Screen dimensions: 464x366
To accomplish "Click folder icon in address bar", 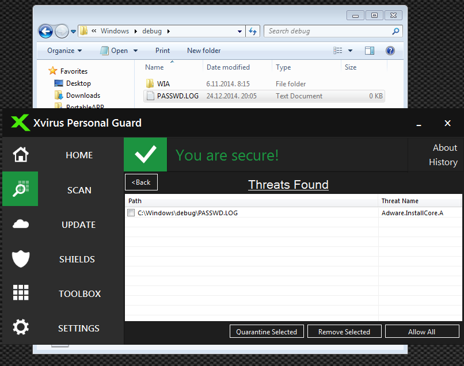I will (x=83, y=30).
